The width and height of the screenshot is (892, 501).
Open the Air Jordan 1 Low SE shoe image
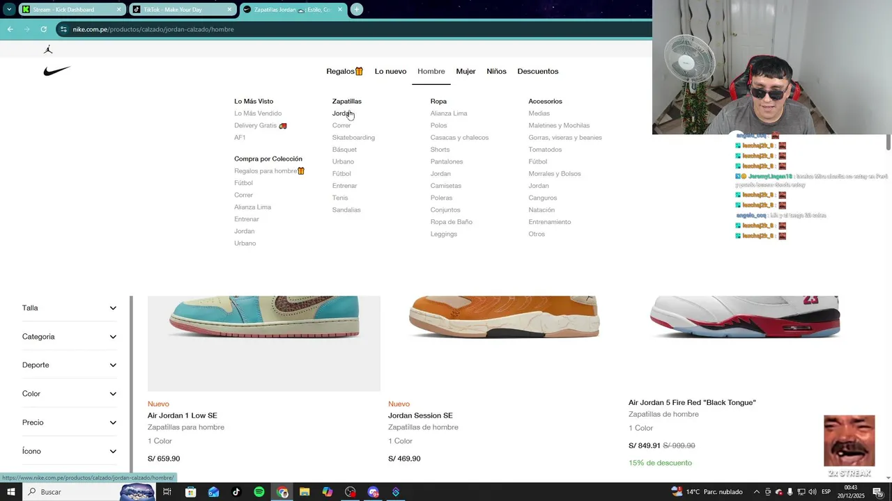pos(264,343)
